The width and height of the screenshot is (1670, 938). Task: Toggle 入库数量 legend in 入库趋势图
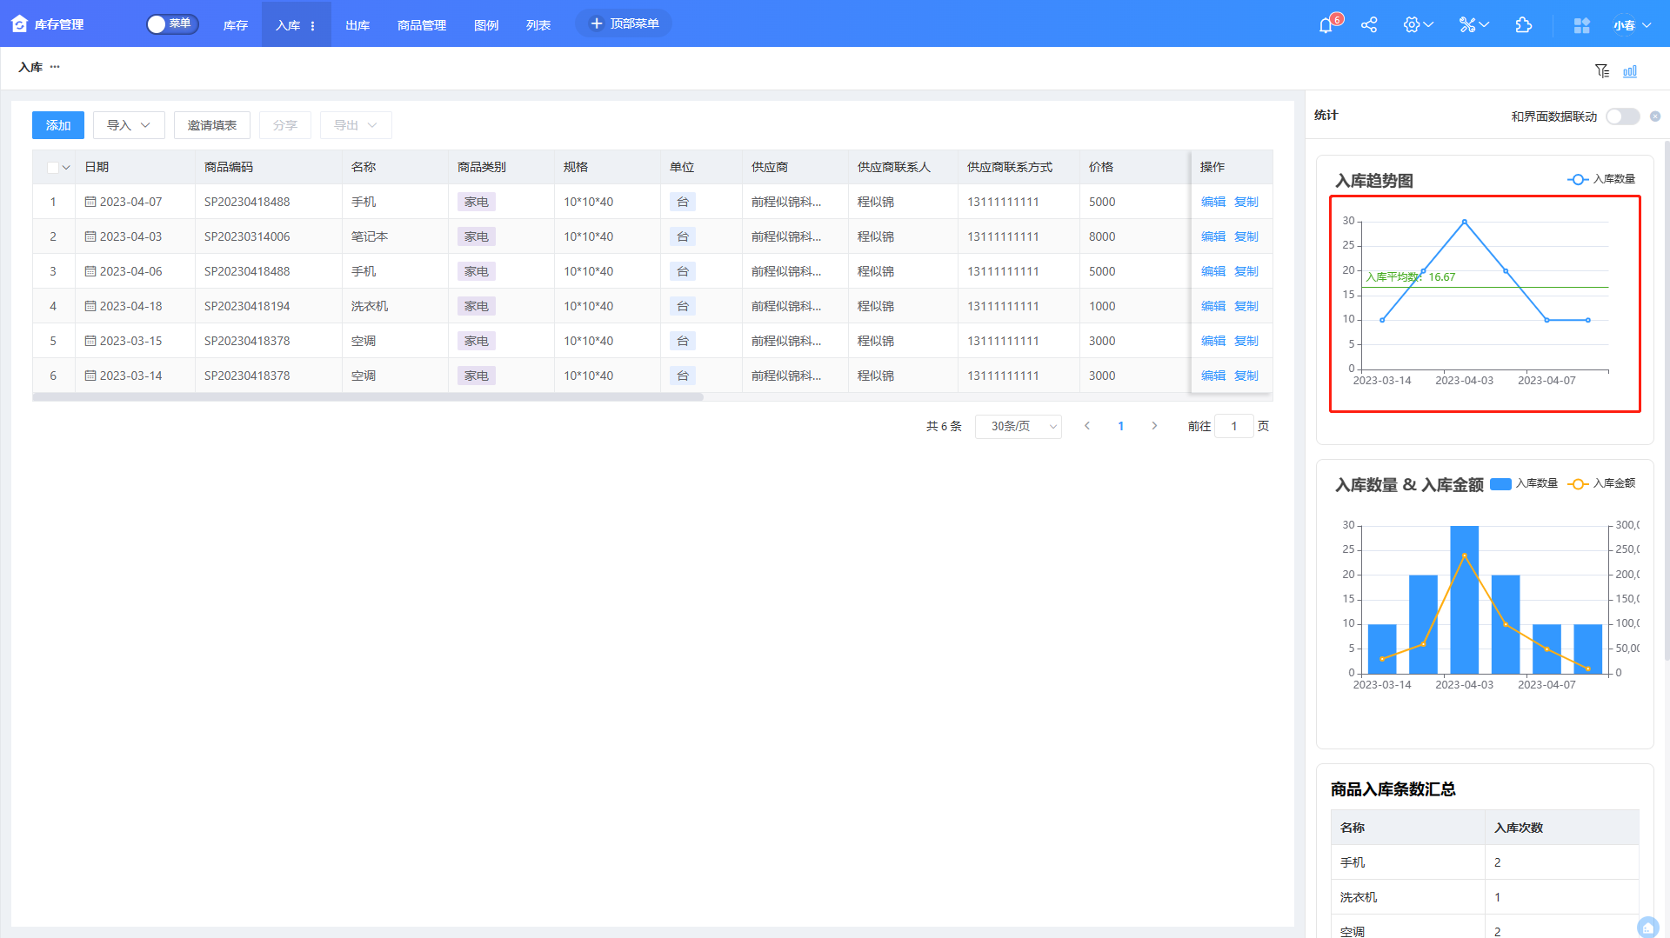tap(1600, 179)
